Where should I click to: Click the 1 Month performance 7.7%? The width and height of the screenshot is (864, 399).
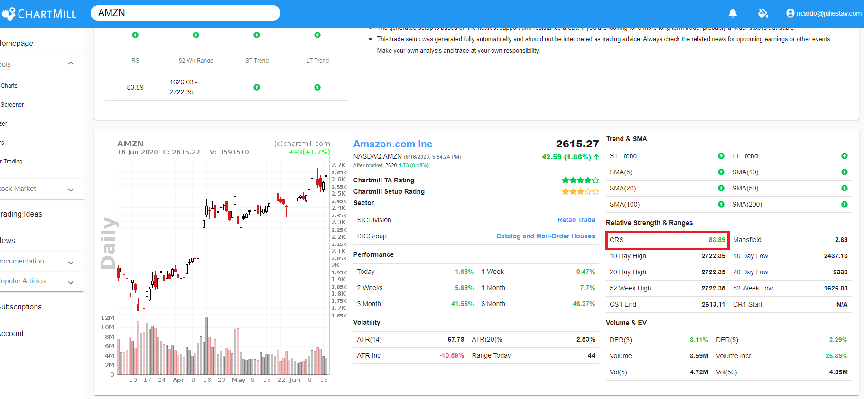click(587, 288)
